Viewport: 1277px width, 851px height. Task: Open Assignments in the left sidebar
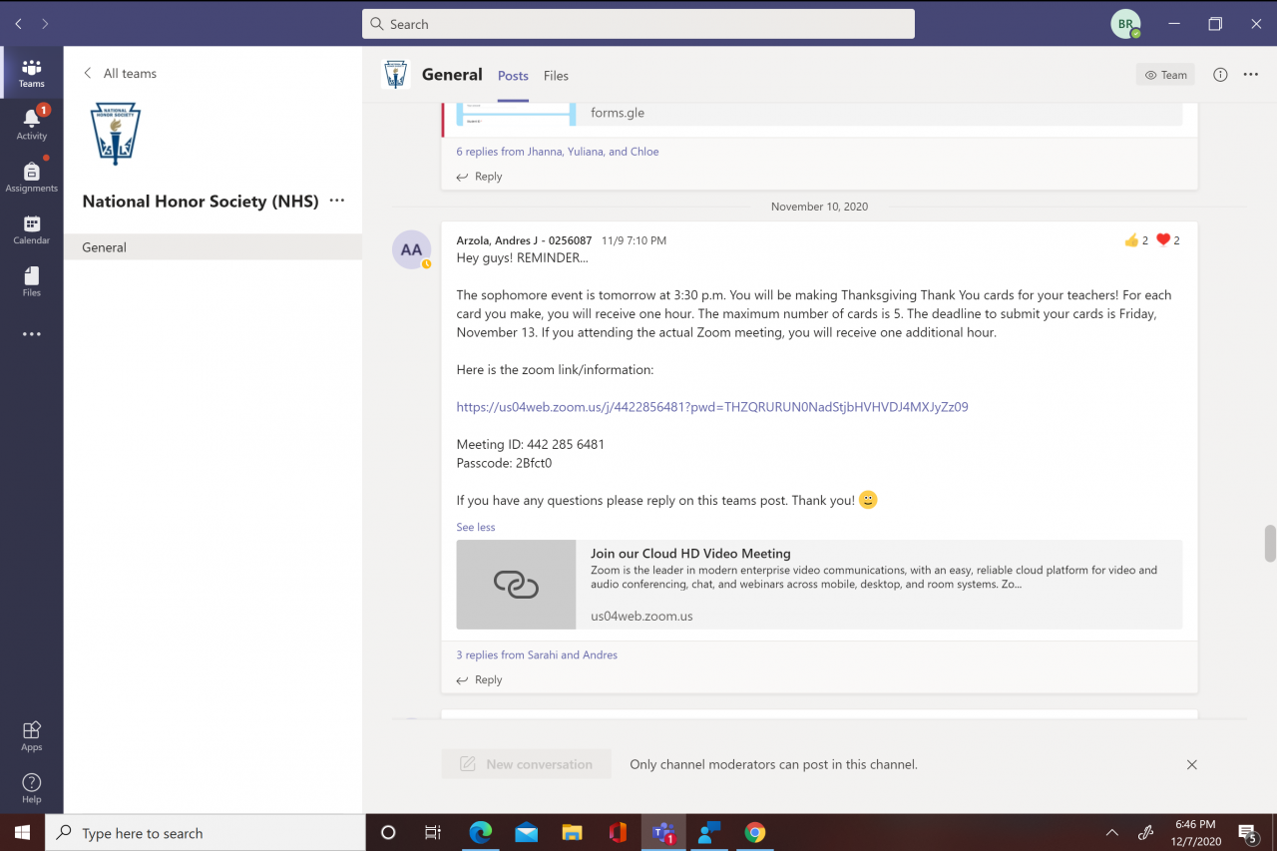pos(31,176)
